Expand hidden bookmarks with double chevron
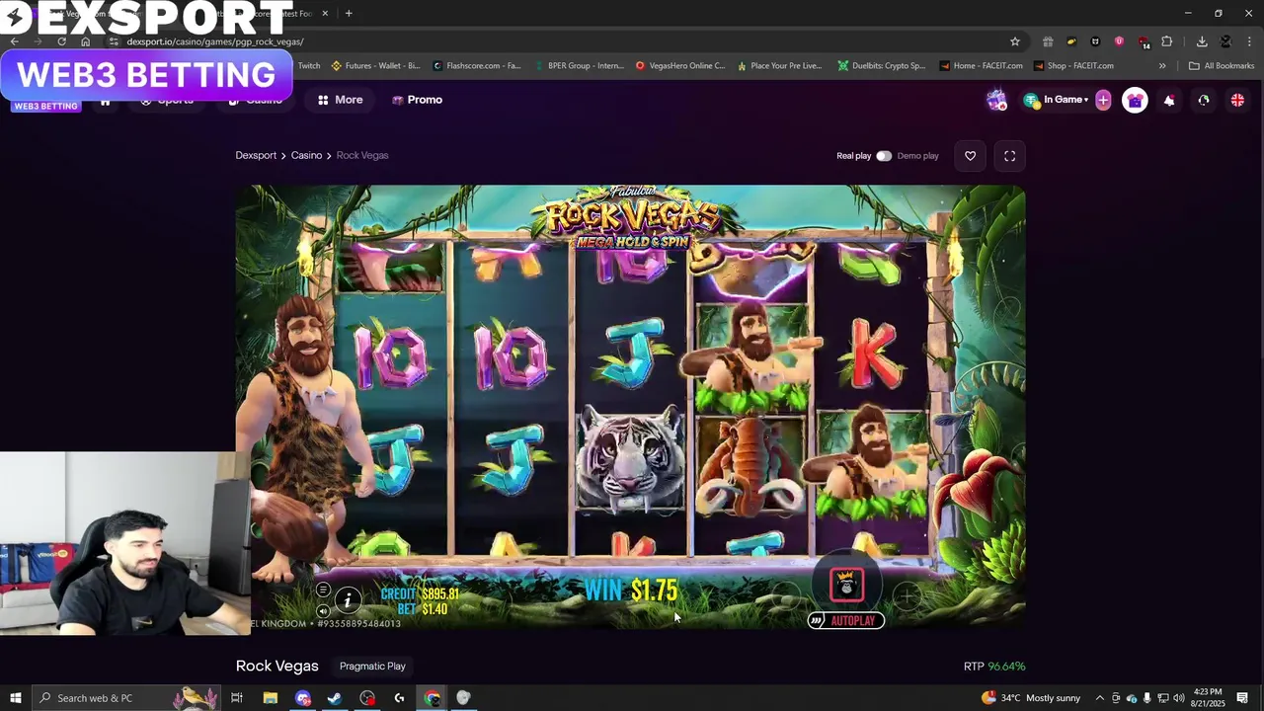The image size is (1264, 711). (1162, 66)
